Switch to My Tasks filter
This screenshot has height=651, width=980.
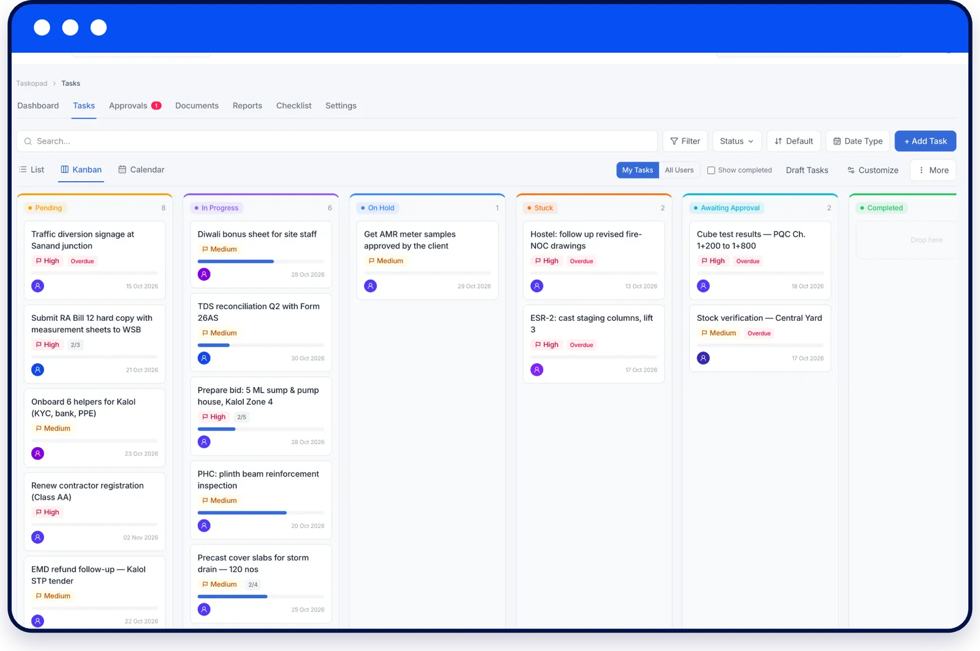(x=638, y=170)
